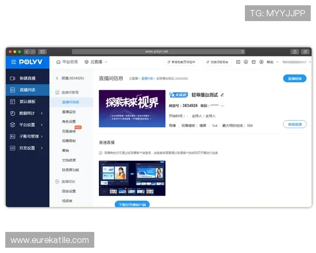Screen dimensions: 316x253
Task: Toggle the hamburger menu beside POLYV logo
Action: click(14, 62)
